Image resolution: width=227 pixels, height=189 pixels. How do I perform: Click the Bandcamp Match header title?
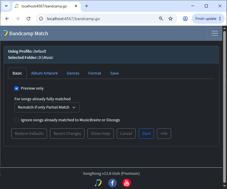click(29, 33)
